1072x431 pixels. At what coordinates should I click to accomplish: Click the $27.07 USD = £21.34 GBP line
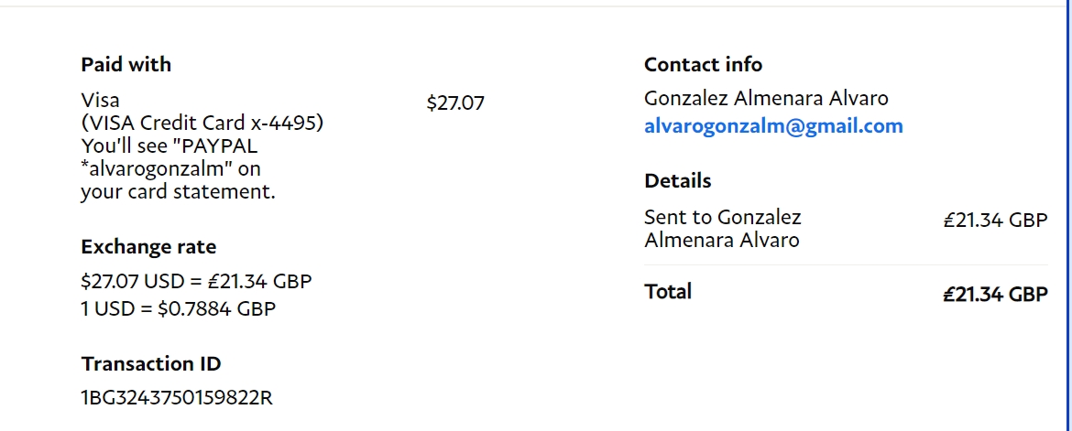tap(196, 282)
